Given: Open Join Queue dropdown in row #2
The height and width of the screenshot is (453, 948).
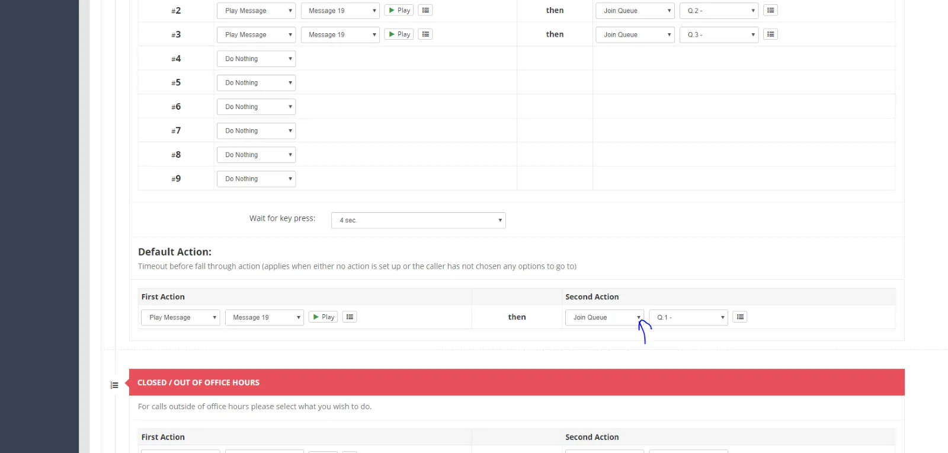Looking at the screenshot, I should (635, 11).
